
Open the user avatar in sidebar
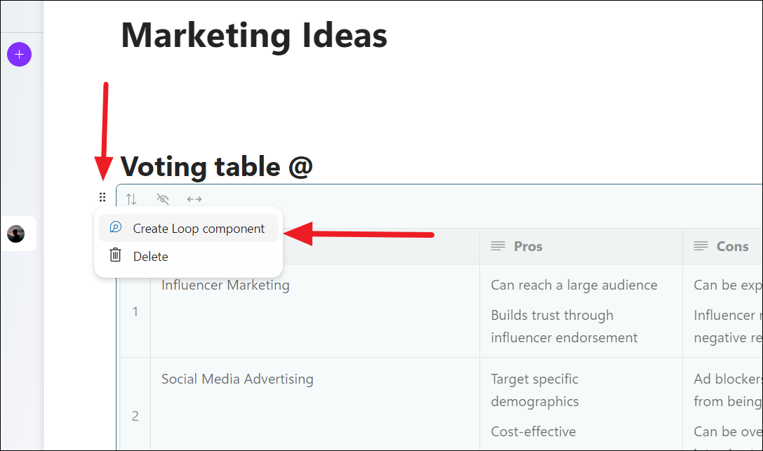[16, 234]
